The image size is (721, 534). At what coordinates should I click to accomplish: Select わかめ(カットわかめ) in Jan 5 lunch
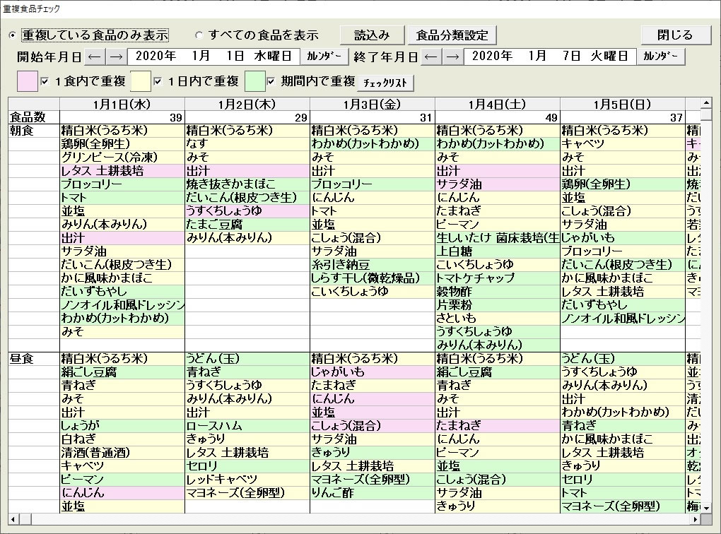[623, 413]
